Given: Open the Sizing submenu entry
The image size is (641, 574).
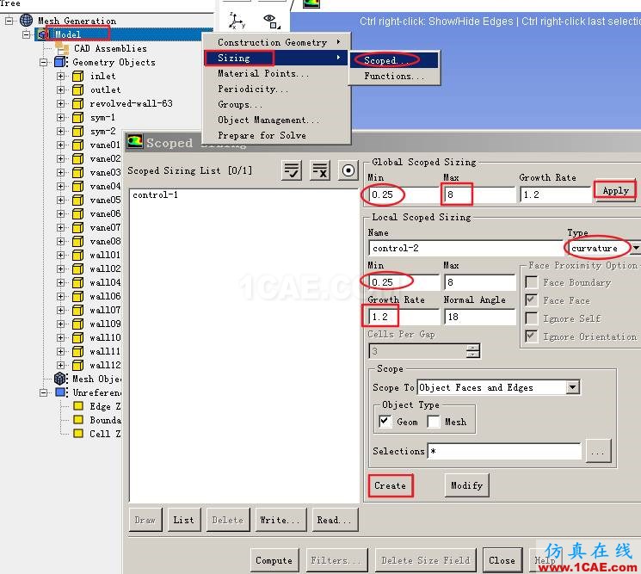Looking at the screenshot, I should pyautogui.click(x=277, y=58).
